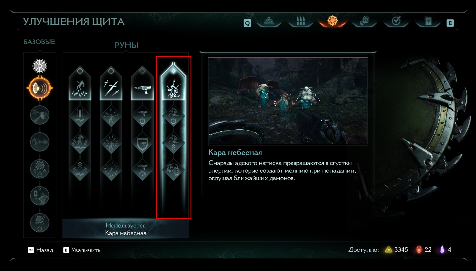This screenshot has height=271, width=476.
Task: Open the checkmark challenges tab icon
Action: tap(396, 21)
